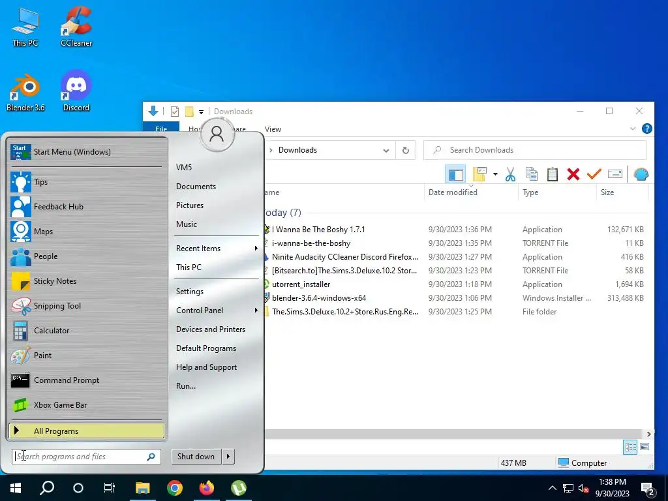The height and width of the screenshot is (501, 668).
Task: Launch Feedback Hub from Start menu
Action: (87, 207)
